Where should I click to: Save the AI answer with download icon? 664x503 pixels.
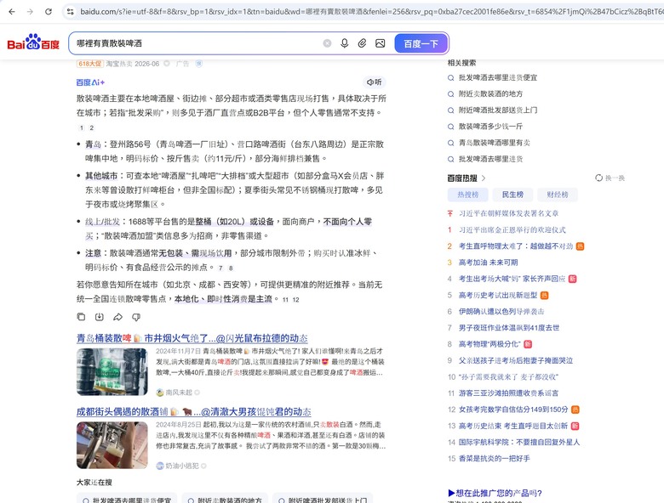point(99,317)
